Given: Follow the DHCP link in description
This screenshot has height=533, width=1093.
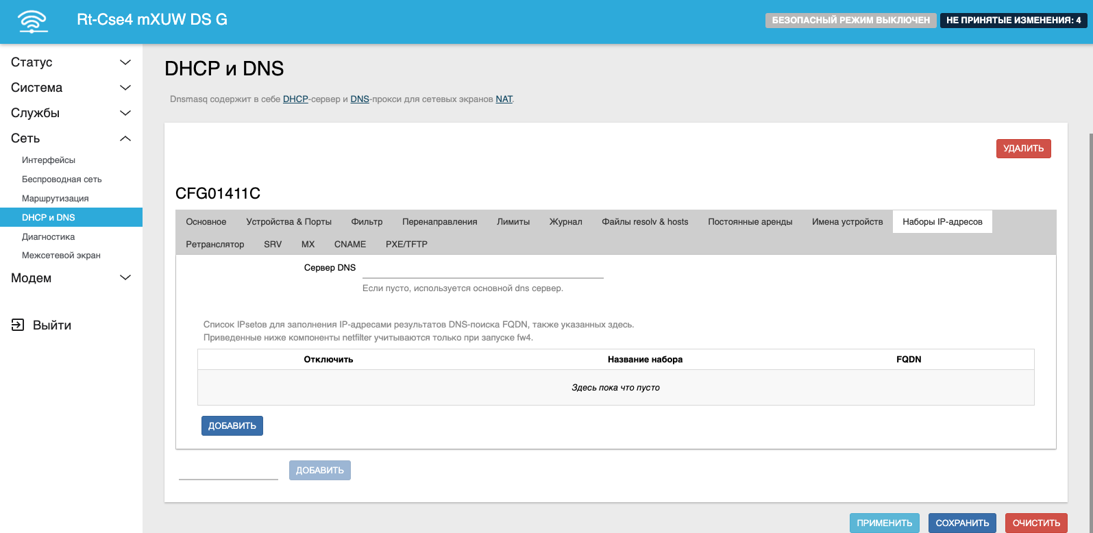Looking at the screenshot, I should point(295,99).
